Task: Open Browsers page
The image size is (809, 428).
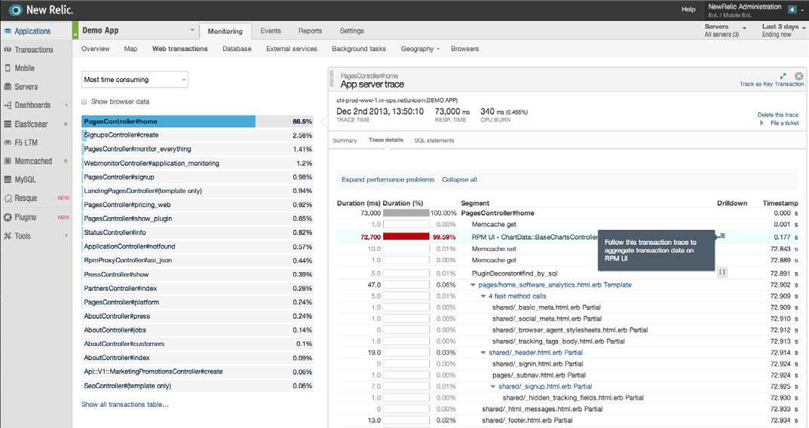Action: [464, 48]
